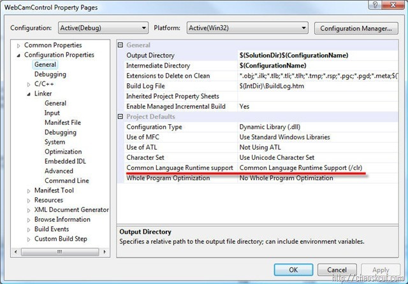This screenshot has height=284, width=408.
Task: Close the Property Pages dialog
Action: click(x=393, y=5)
